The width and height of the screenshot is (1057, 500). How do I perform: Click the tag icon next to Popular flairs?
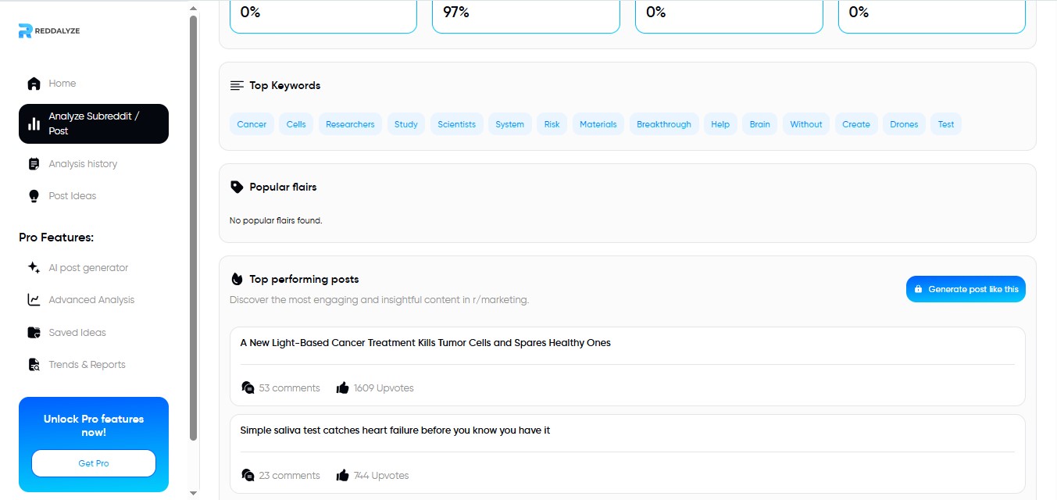click(236, 186)
